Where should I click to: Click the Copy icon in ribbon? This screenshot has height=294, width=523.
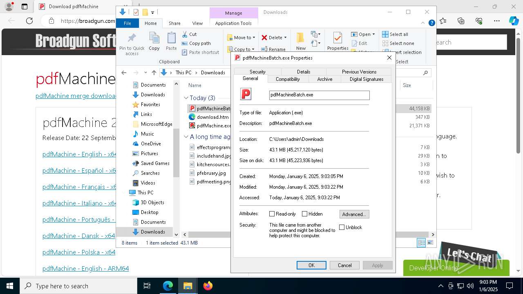[154, 38]
